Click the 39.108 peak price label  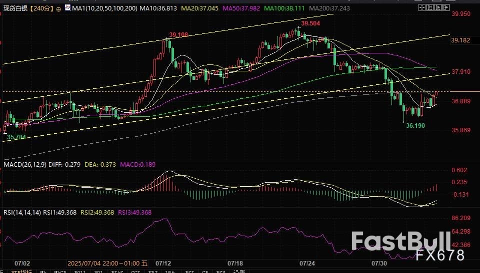click(178, 34)
